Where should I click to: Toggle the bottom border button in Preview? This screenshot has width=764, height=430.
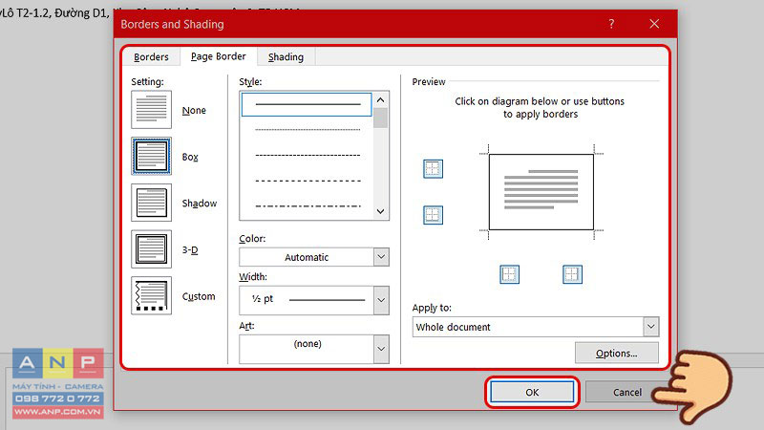click(434, 214)
